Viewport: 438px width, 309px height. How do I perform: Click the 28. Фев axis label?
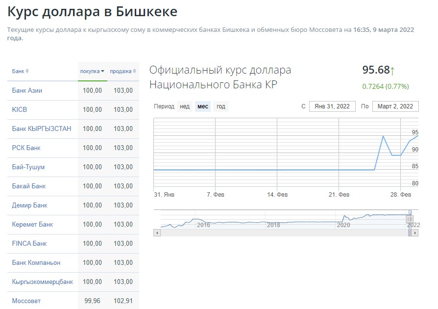(x=401, y=195)
